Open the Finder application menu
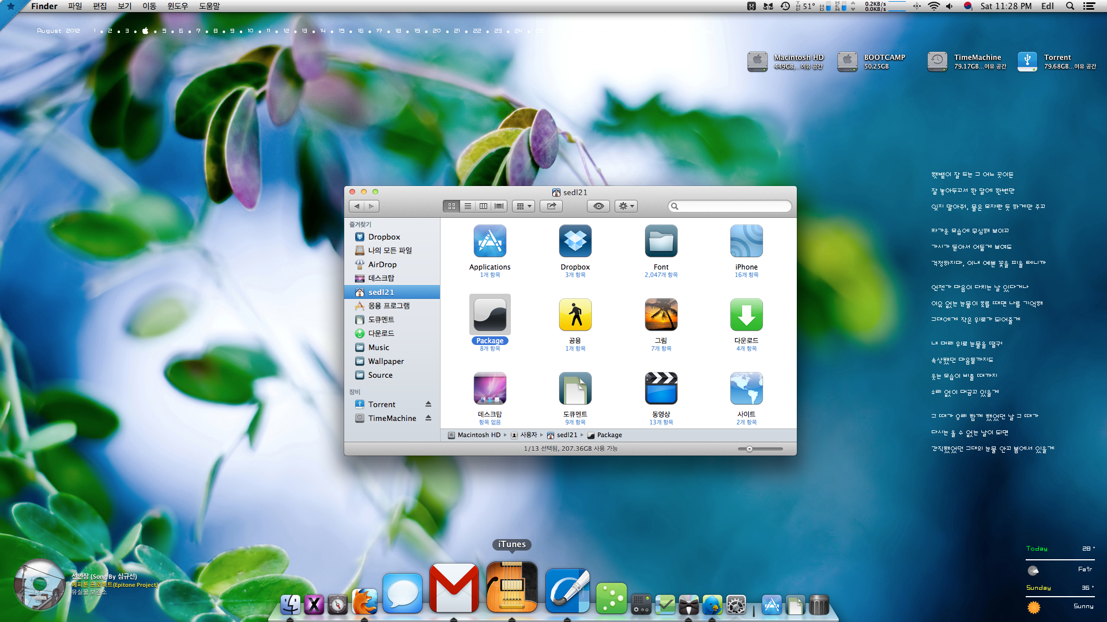This screenshot has height=622, width=1107. (x=44, y=6)
